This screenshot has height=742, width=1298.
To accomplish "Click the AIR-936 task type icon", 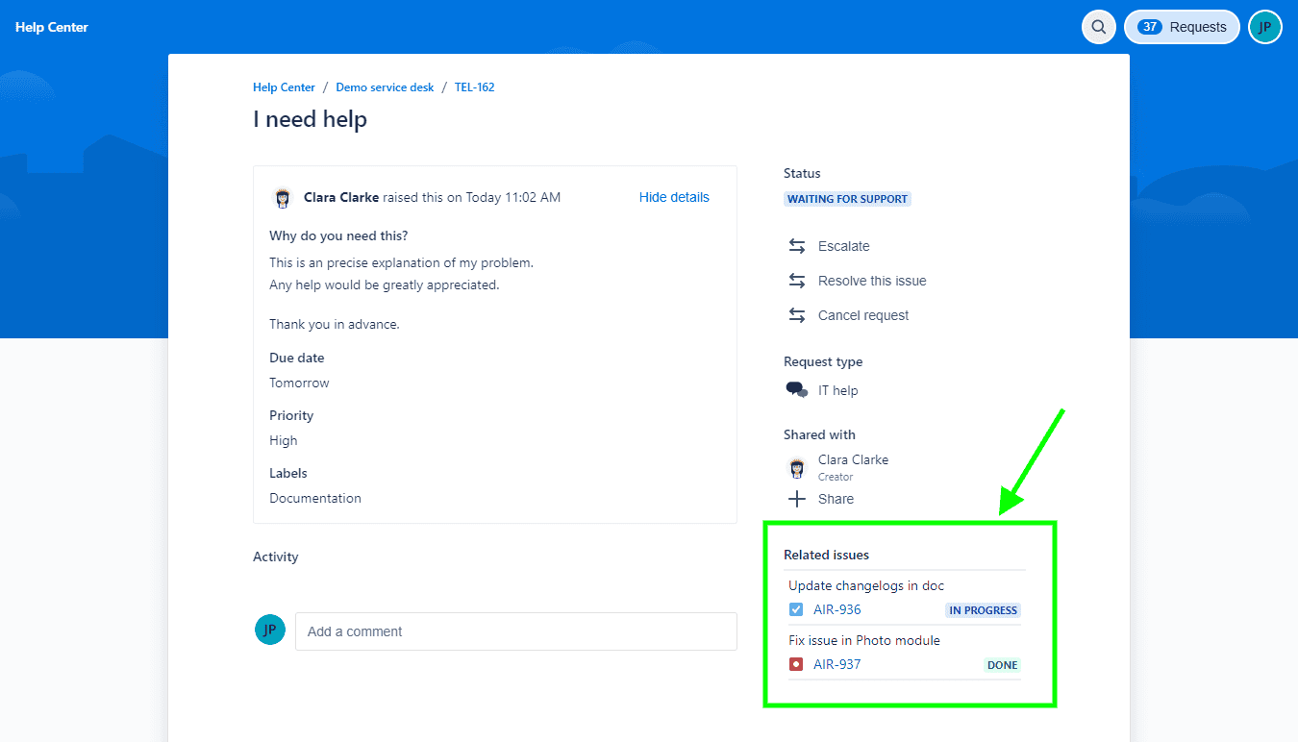I will click(795, 609).
